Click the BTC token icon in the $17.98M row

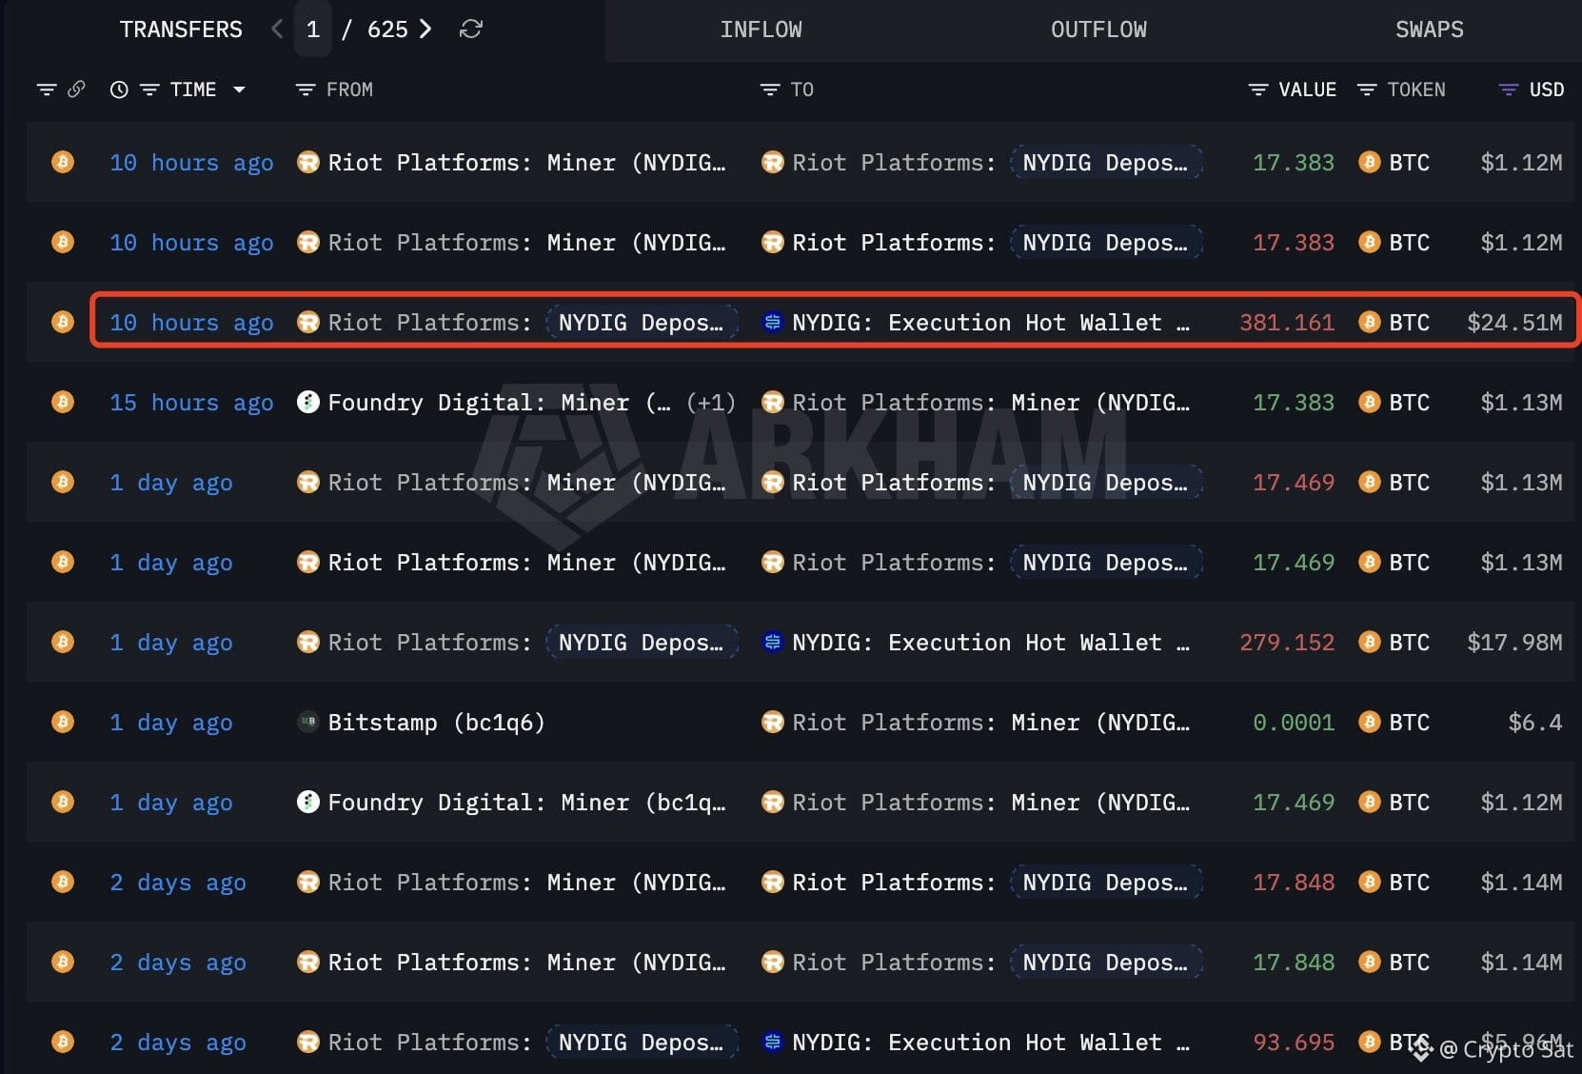(x=1370, y=642)
